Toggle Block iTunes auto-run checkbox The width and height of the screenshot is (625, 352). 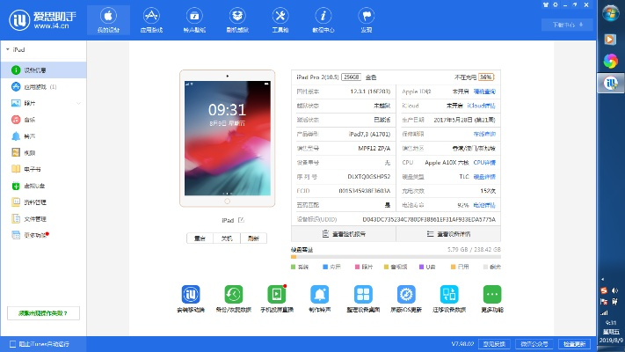point(13,344)
